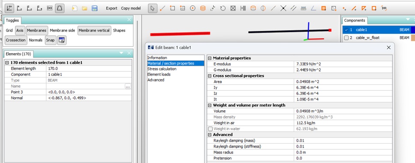Collapse the 170 elements selected group

point(7,63)
